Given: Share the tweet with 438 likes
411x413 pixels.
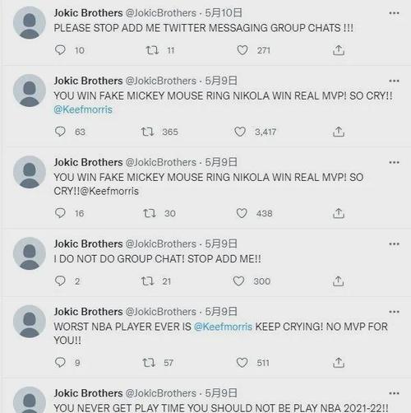Looking at the screenshot, I should [339, 213].
